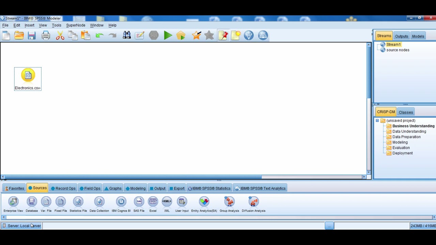This screenshot has width=436, height=245.
Task: Pick the Var. File source node
Action: (x=46, y=205)
